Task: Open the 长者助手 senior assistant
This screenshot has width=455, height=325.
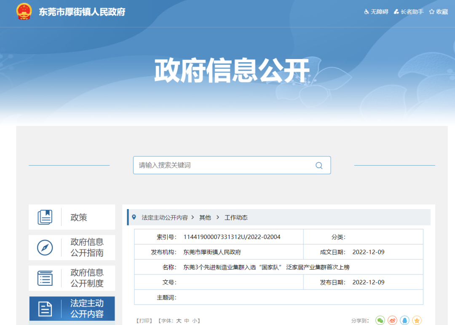Action: point(409,12)
